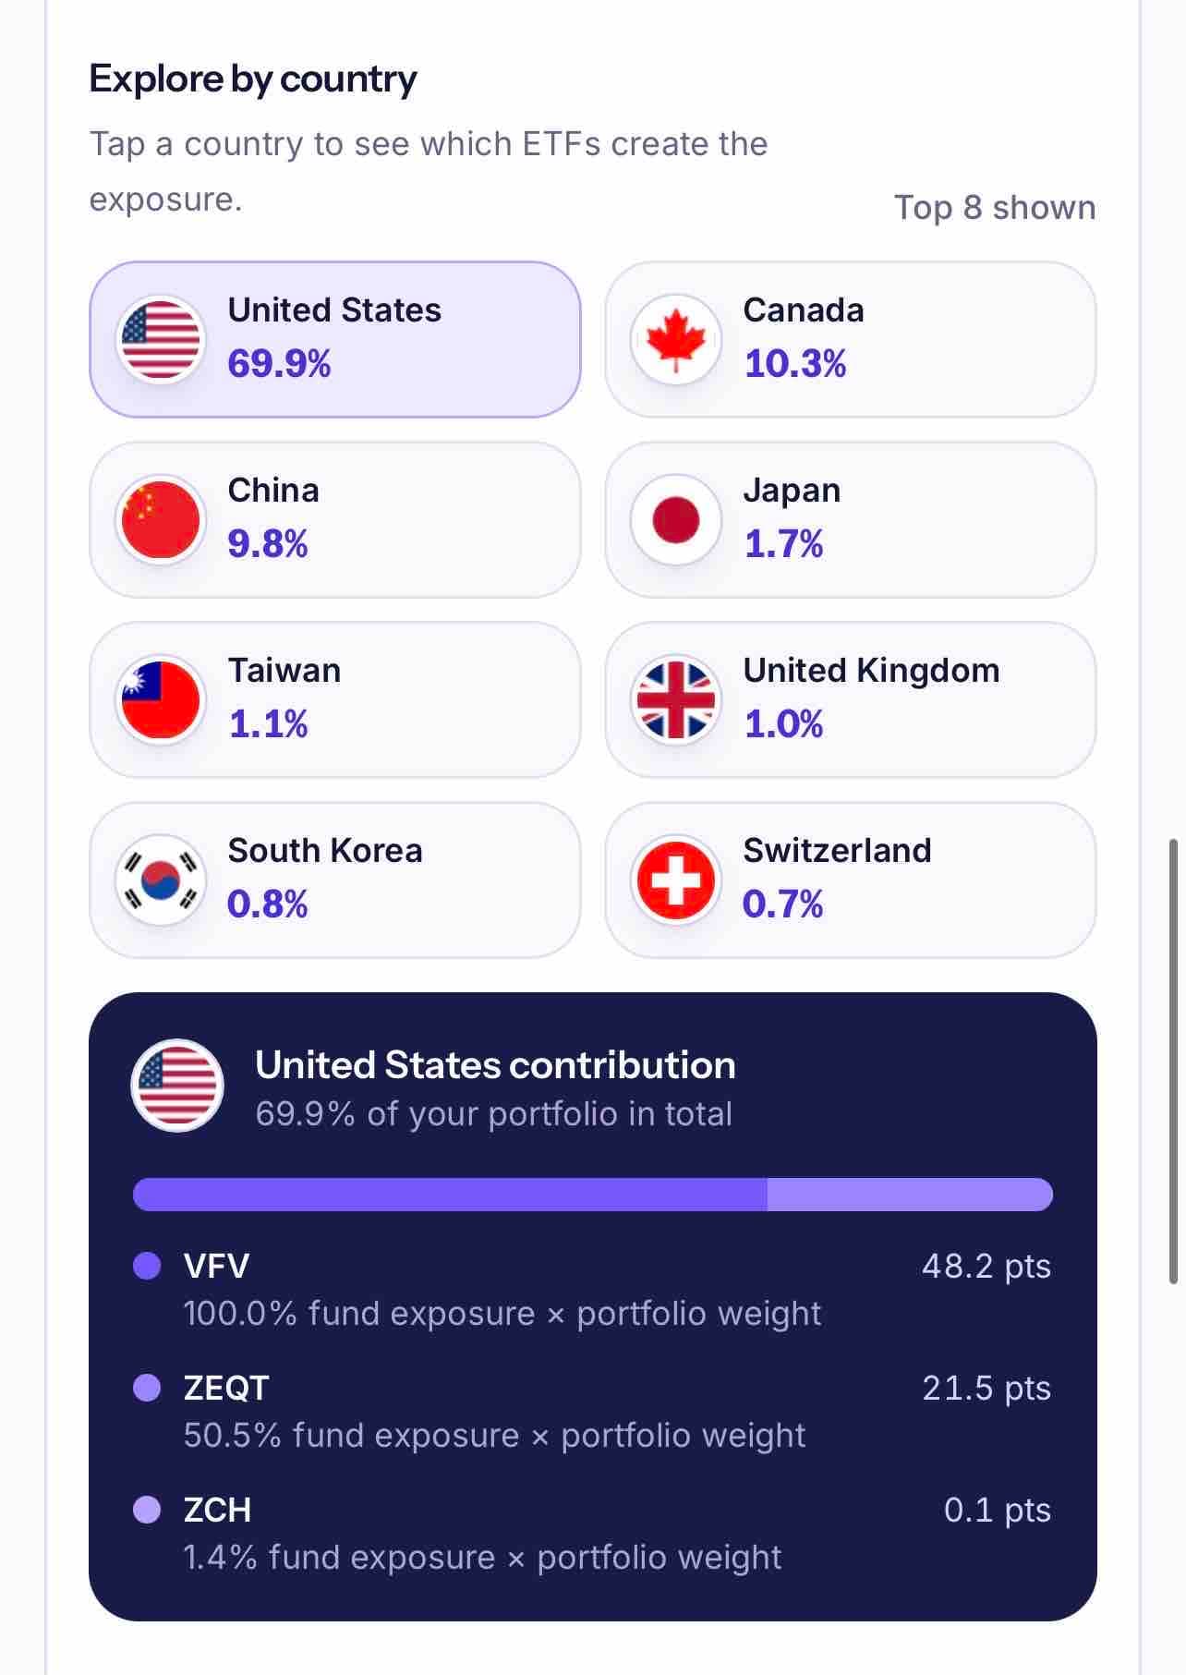The width and height of the screenshot is (1186, 1675).
Task: Select the Canada 10.3% card
Action: click(x=851, y=339)
